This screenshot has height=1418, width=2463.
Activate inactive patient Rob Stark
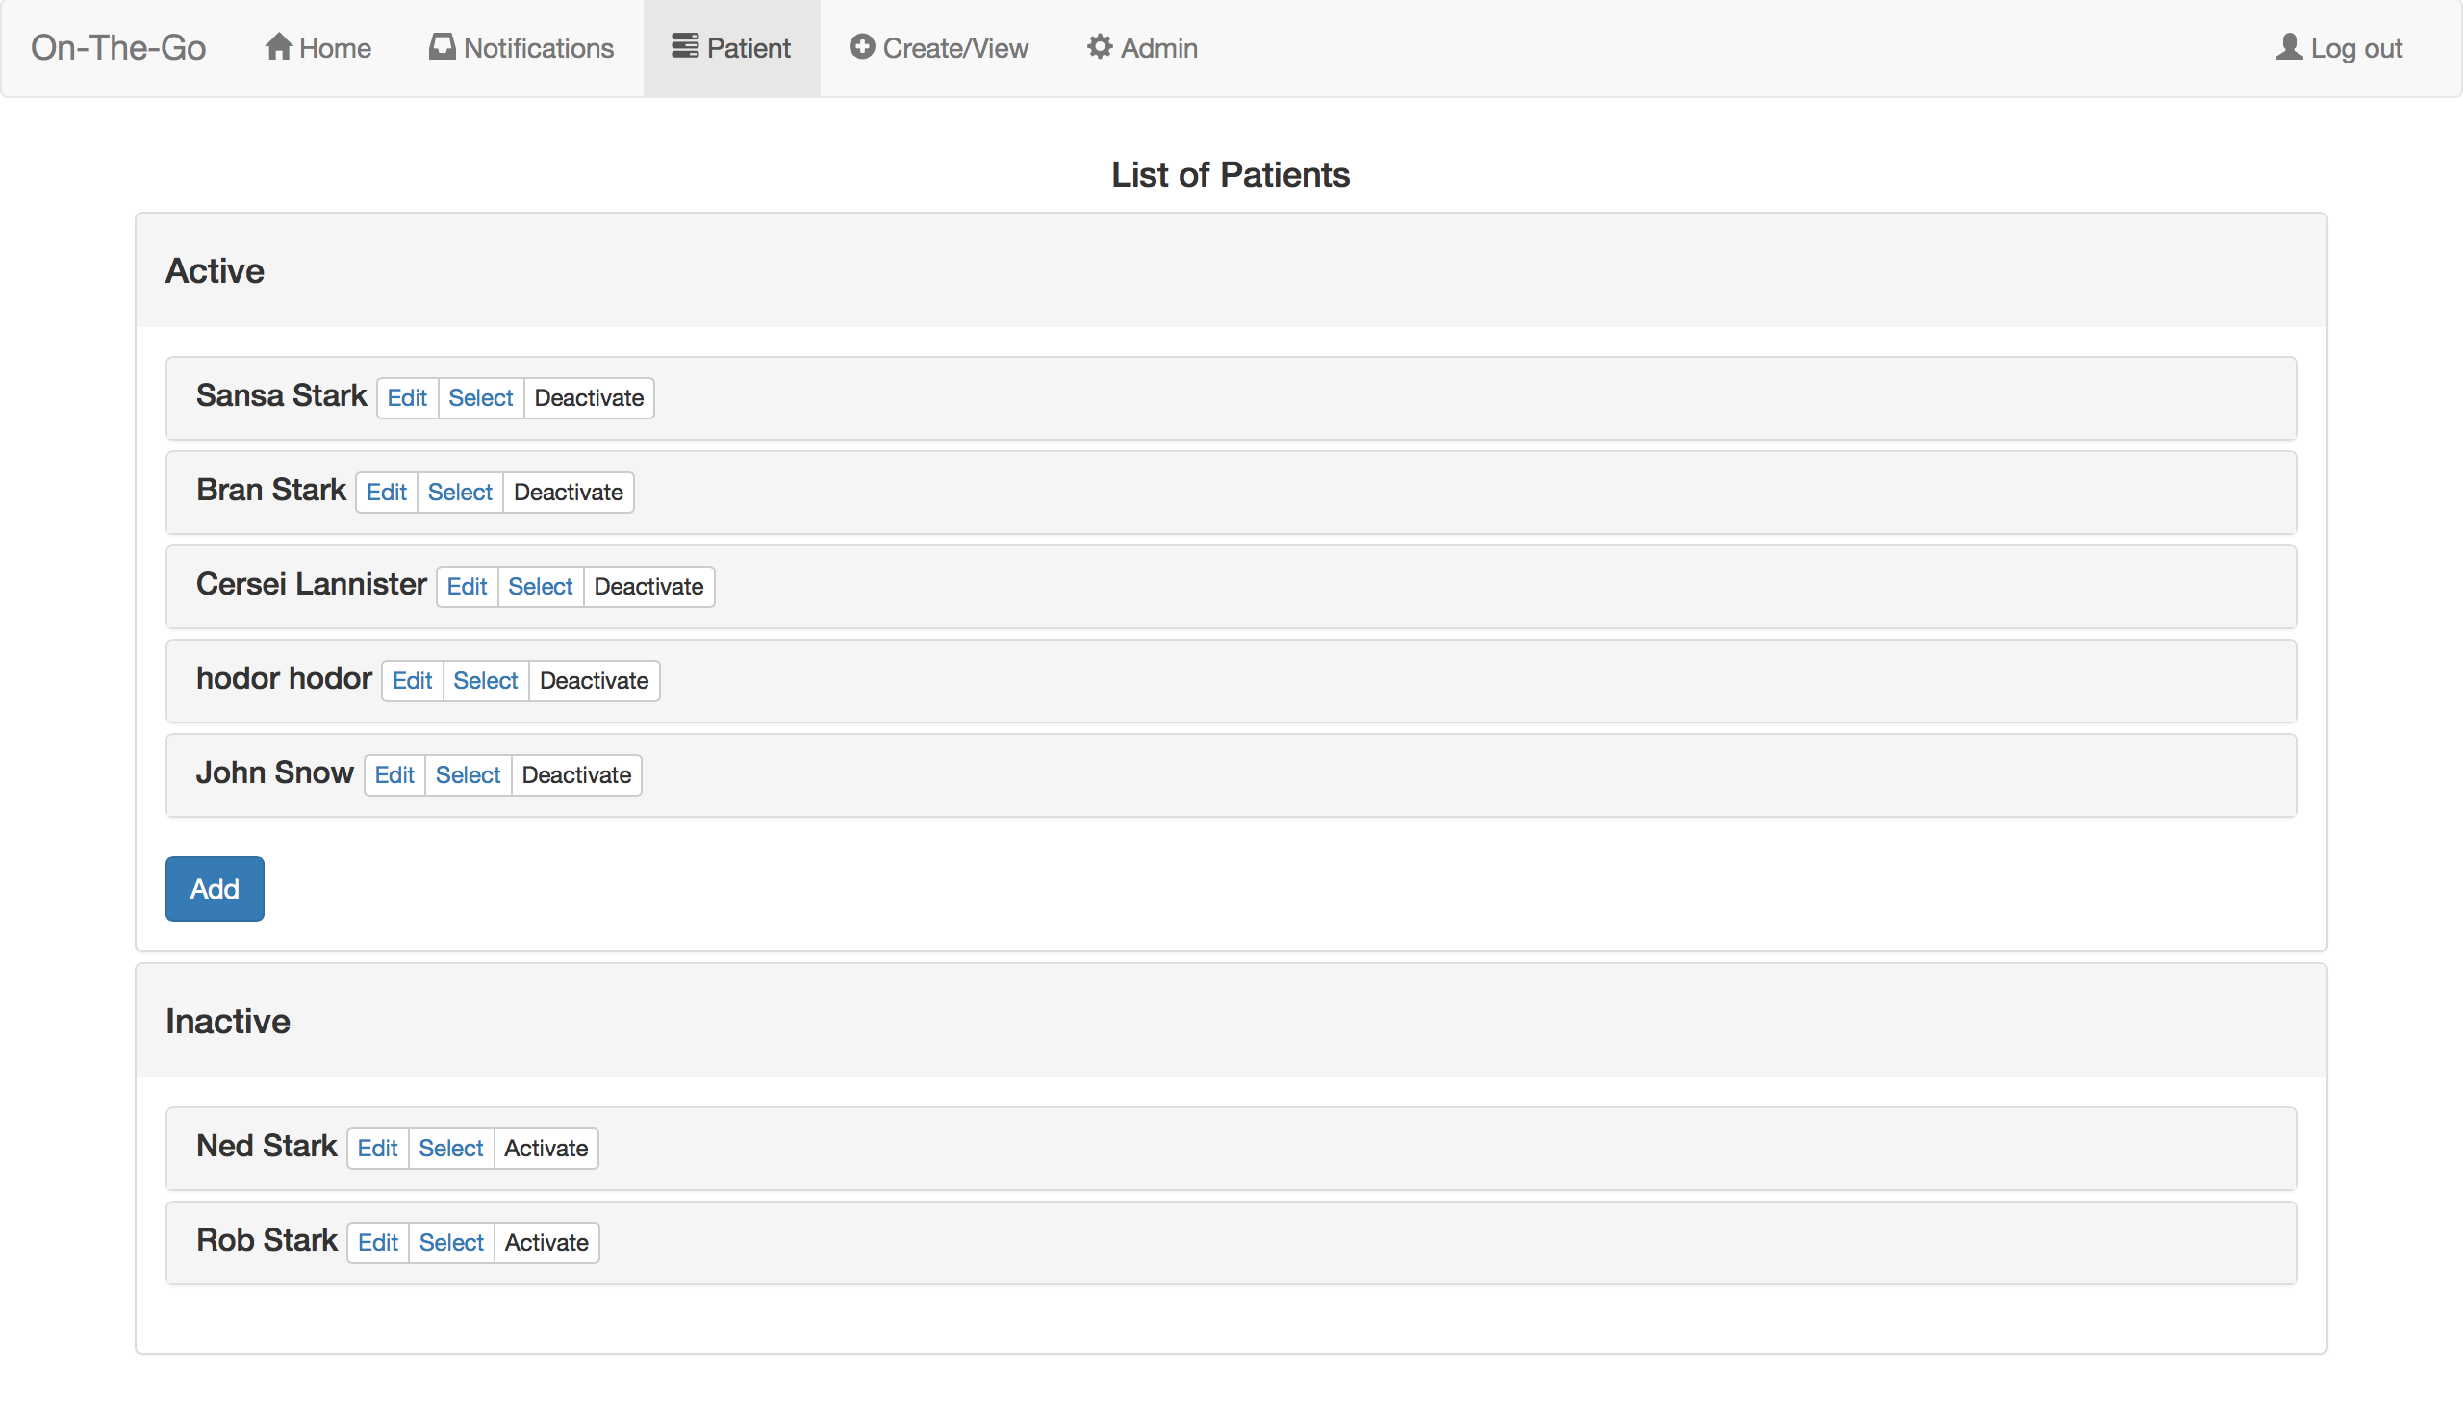tap(546, 1243)
